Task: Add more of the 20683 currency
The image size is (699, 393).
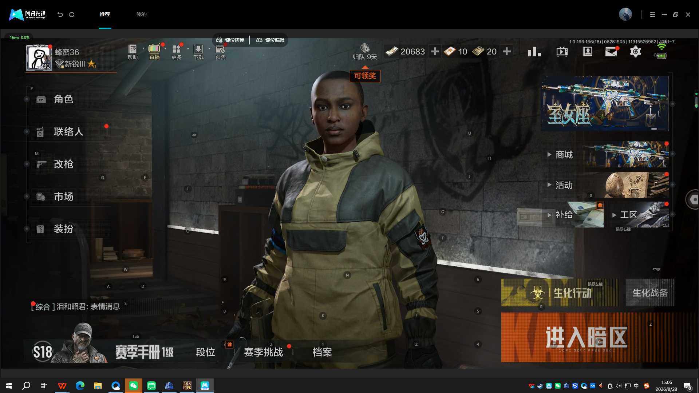Action: [x=435, y=52]
